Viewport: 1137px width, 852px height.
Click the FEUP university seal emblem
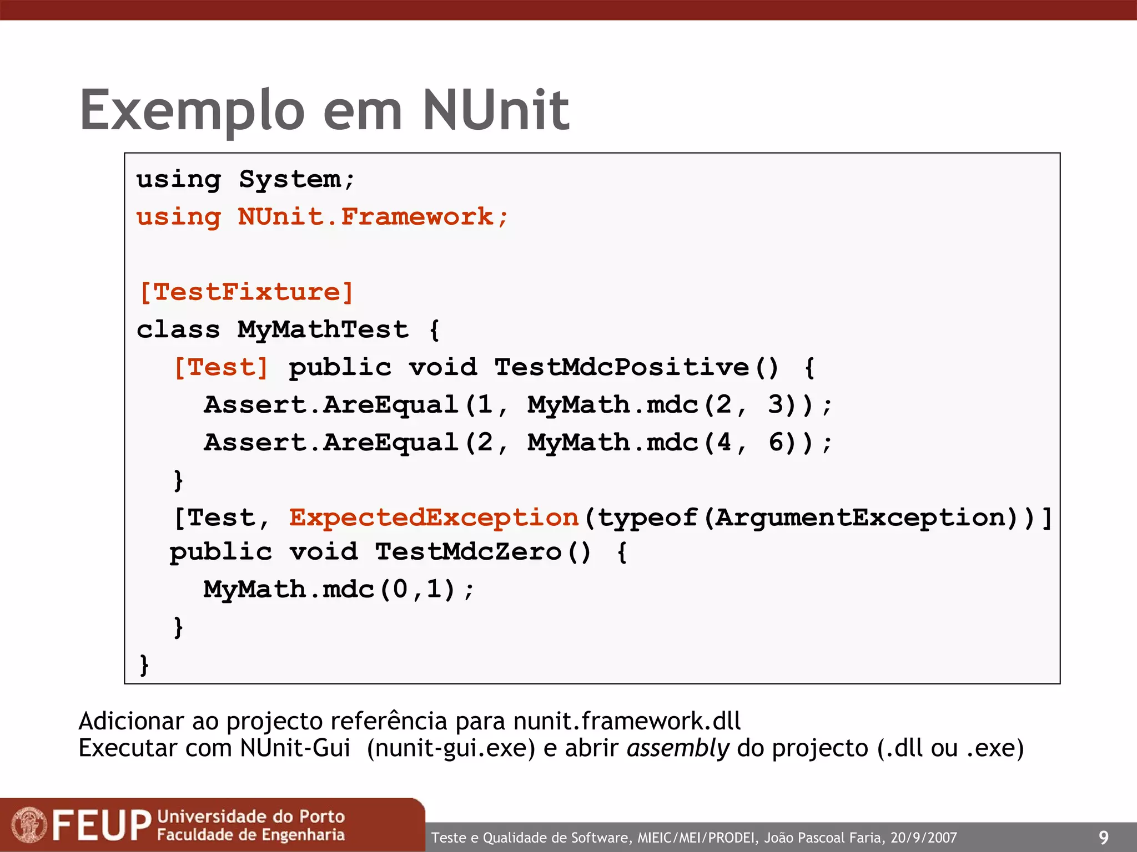pyautogui.click(x=29, y=825)
